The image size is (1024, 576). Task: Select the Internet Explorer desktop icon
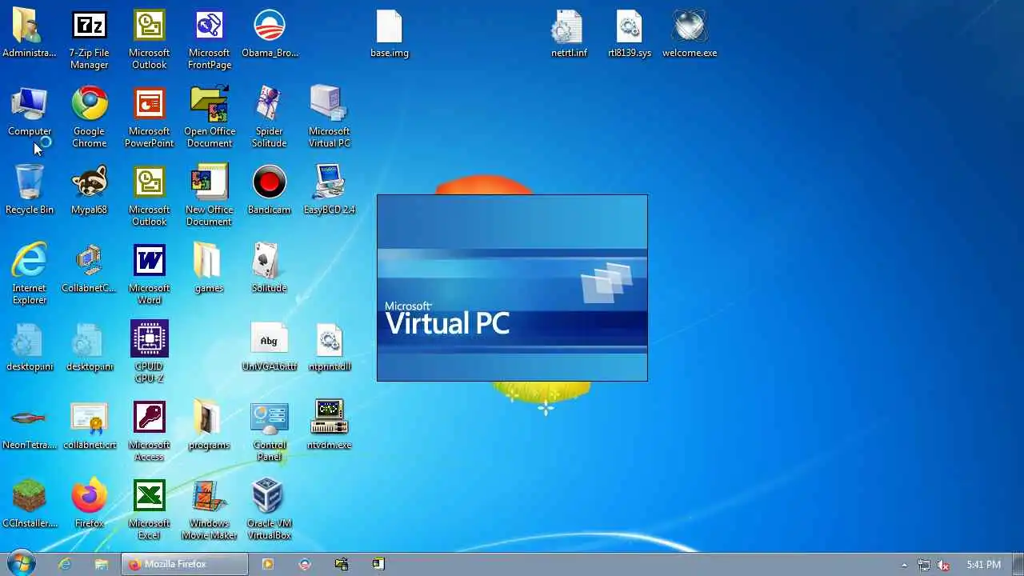coord(30,274)
